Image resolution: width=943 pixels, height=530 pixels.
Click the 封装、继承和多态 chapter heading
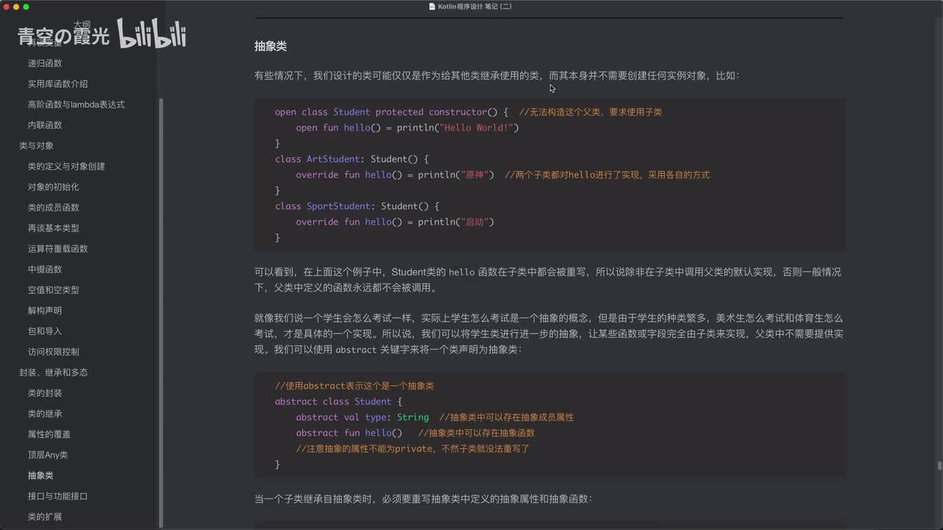[53, 372]
